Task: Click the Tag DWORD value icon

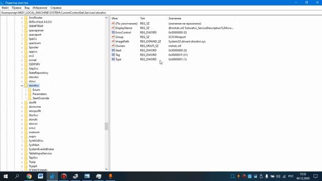Action: pos(113,55)
